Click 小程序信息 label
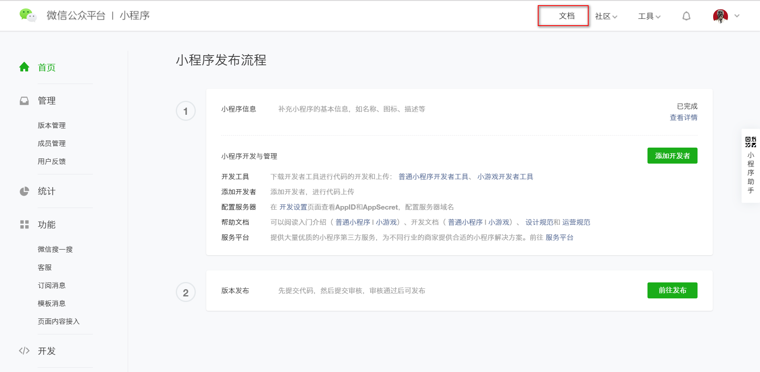The width and height of the screenshot is (760, 372). point(239,109)
